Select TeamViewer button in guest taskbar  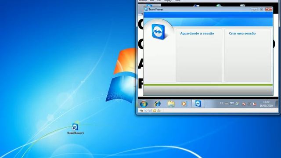click(198, 104)
